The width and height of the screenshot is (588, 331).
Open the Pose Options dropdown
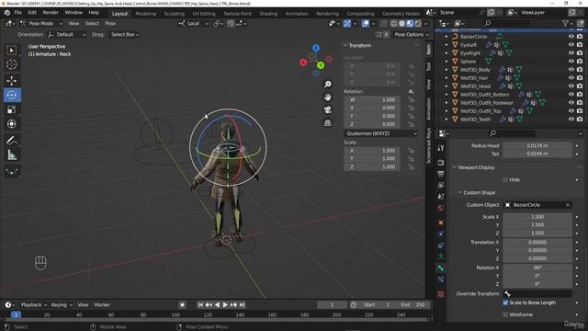click(412, 35)
